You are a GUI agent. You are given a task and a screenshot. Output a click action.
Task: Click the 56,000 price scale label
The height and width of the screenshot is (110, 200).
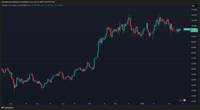pyautogui.click(x=194, y=85)
